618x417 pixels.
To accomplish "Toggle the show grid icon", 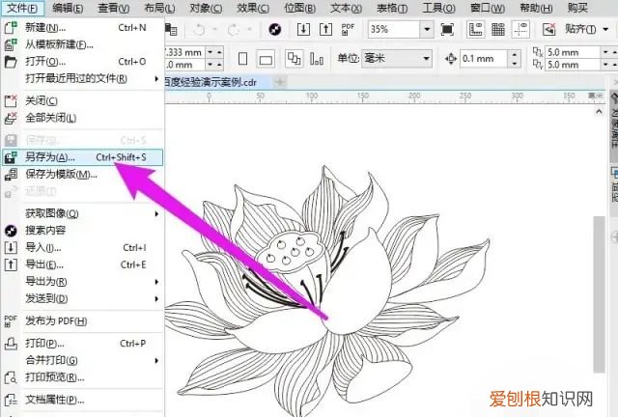I will coord(498,29).
